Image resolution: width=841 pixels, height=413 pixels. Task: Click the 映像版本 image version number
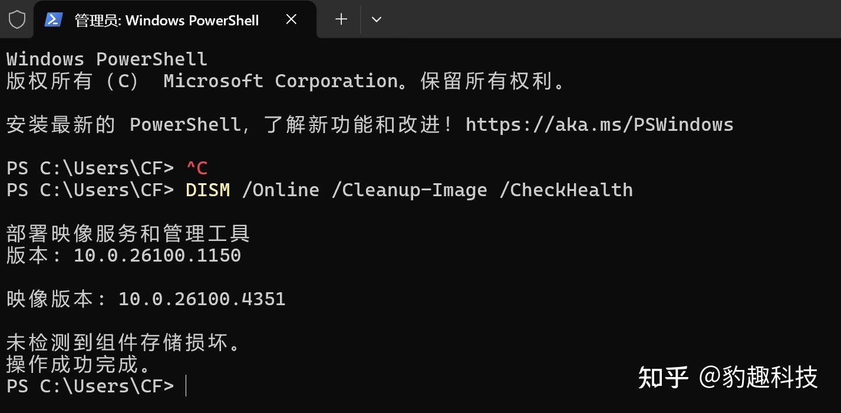tap(202, 299)
